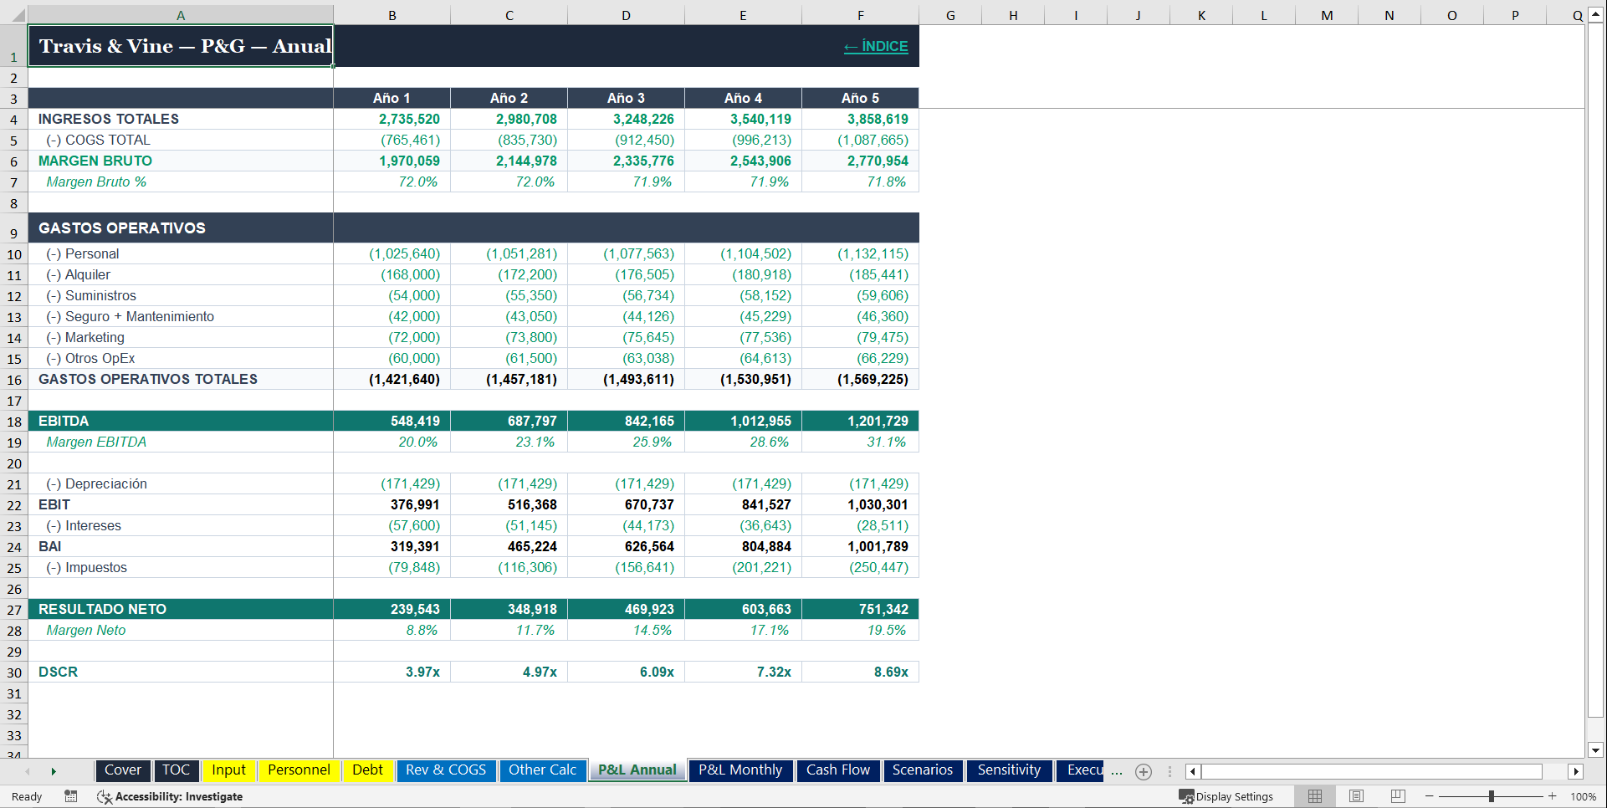
Task: Switch to Input sheet tab
Action: point(228,770)
